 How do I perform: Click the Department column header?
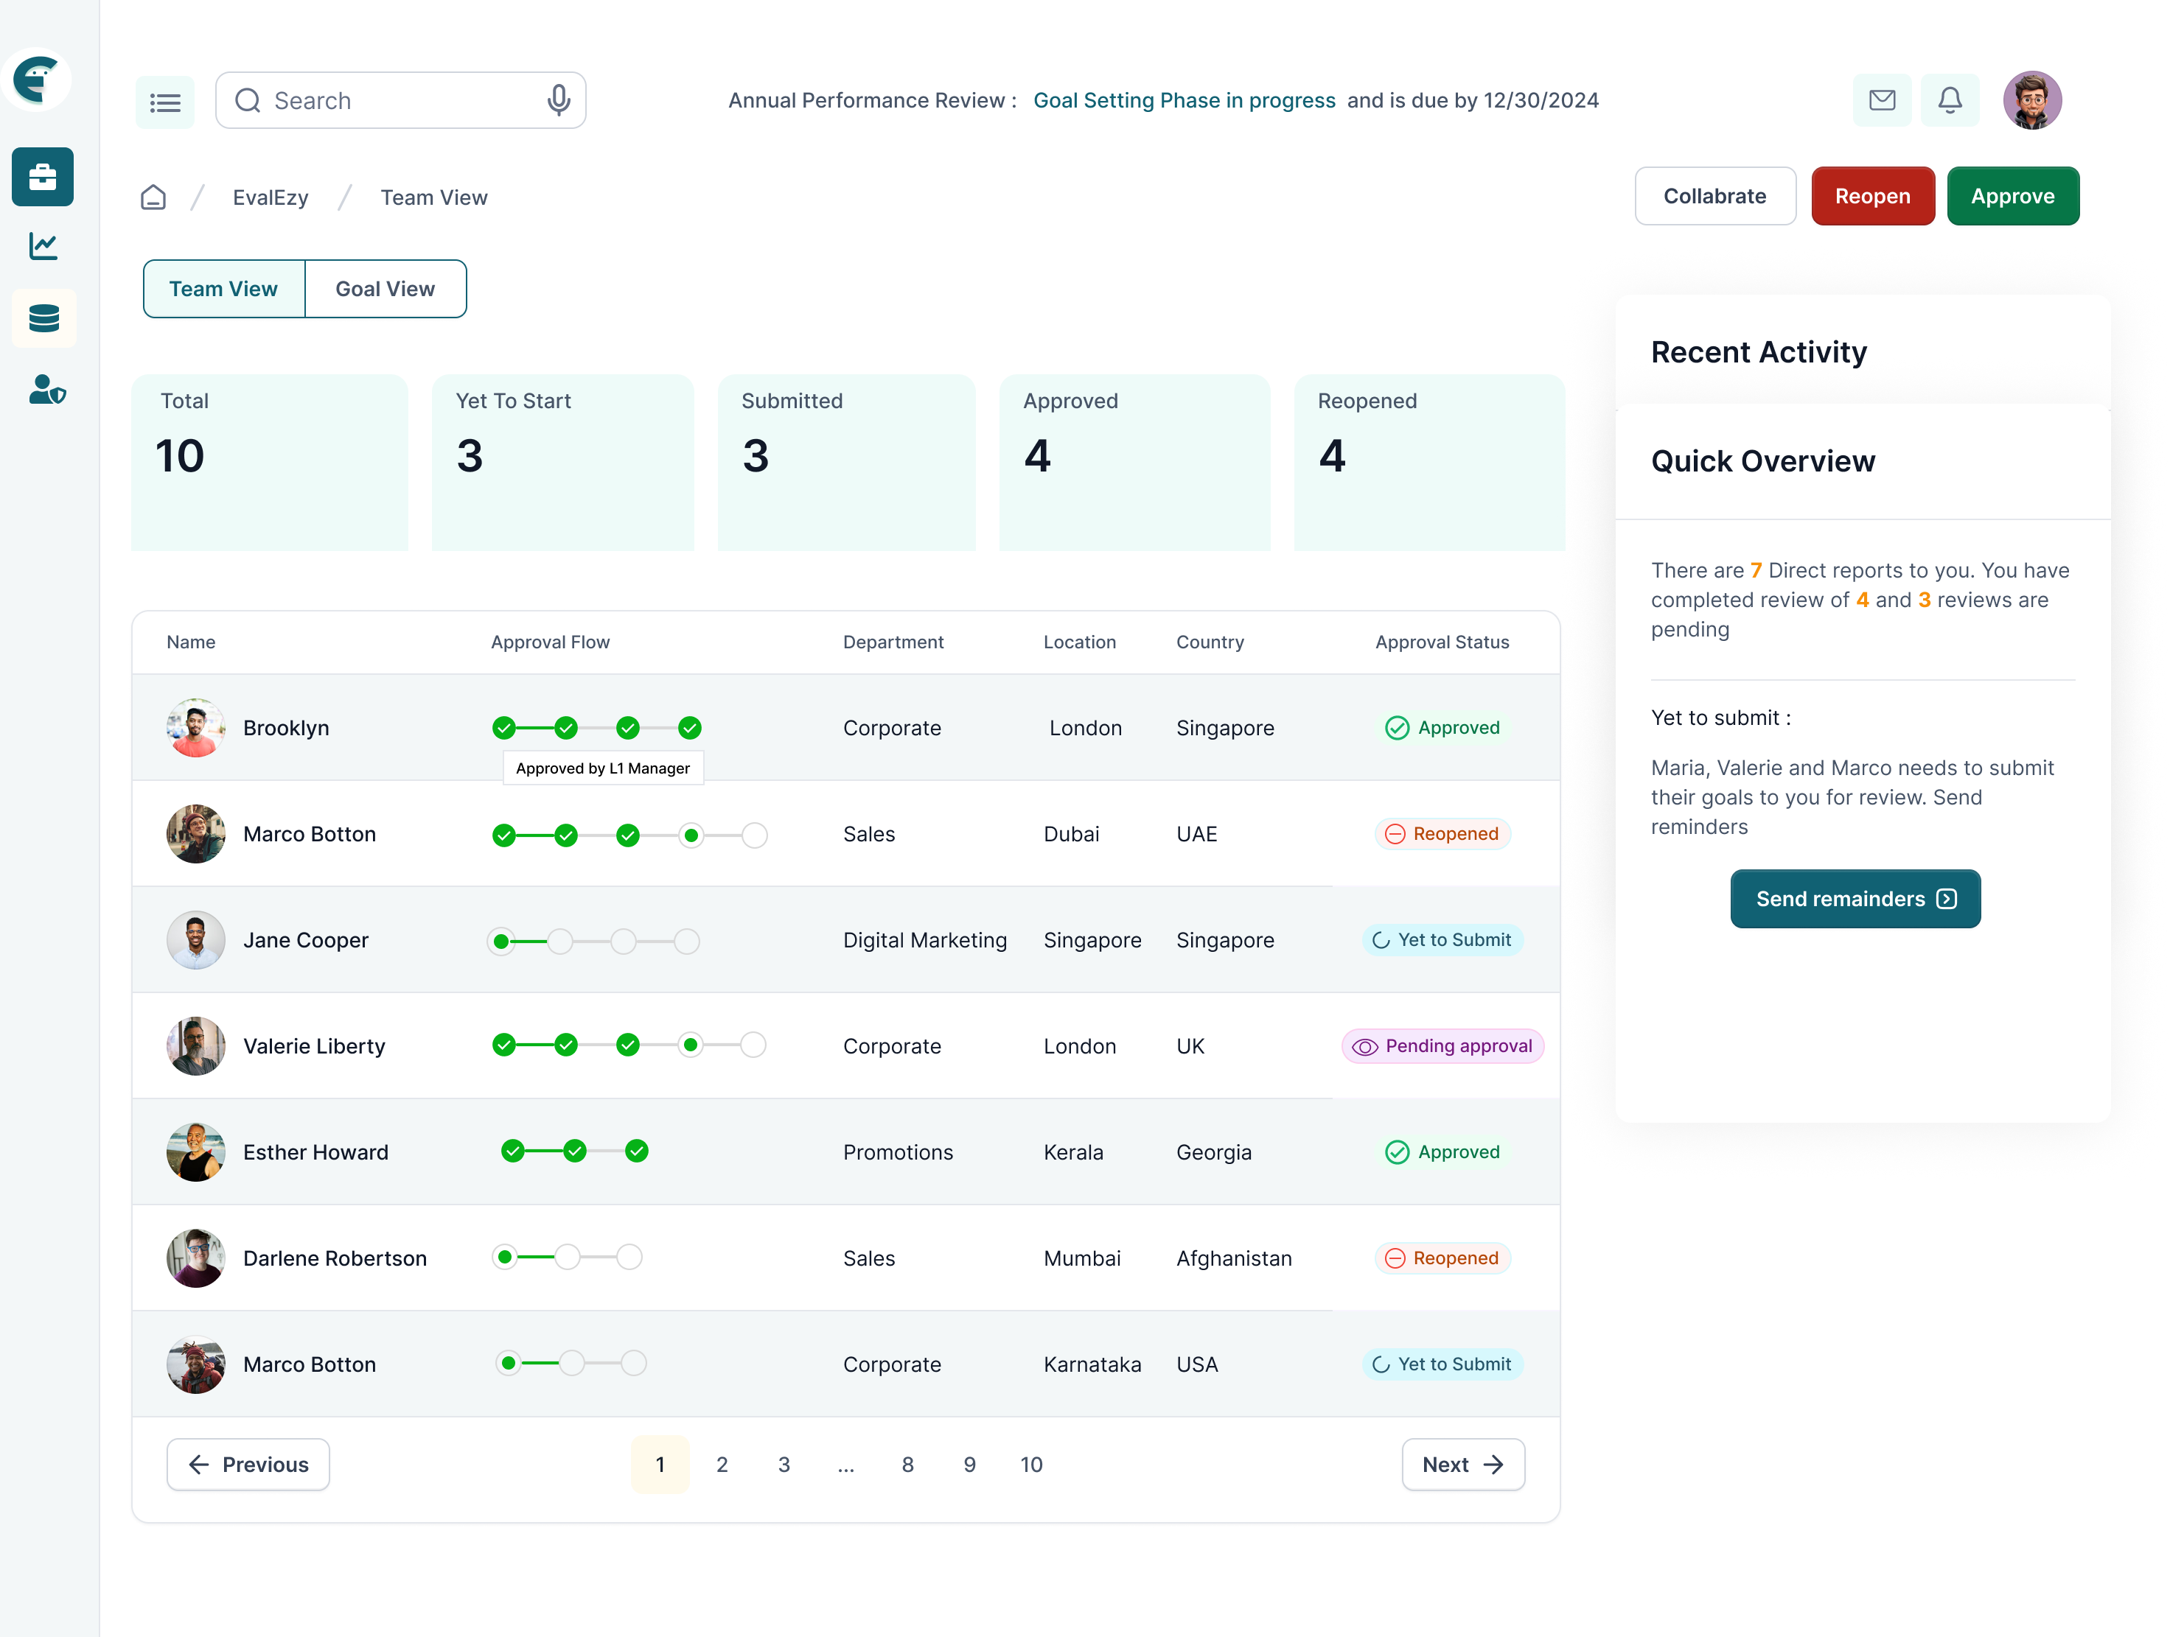point(893,642)
